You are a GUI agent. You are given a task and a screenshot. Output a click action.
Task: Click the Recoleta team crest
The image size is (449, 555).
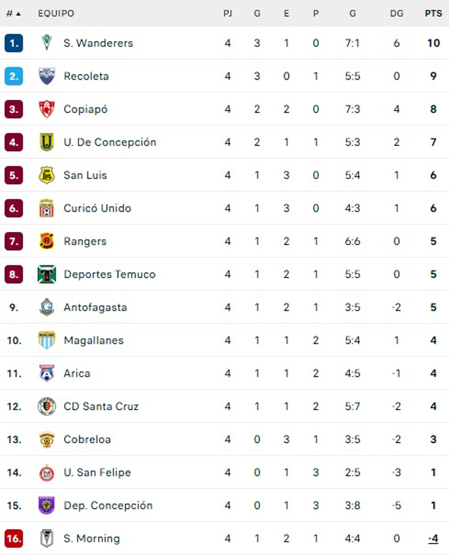pos(47,76)
